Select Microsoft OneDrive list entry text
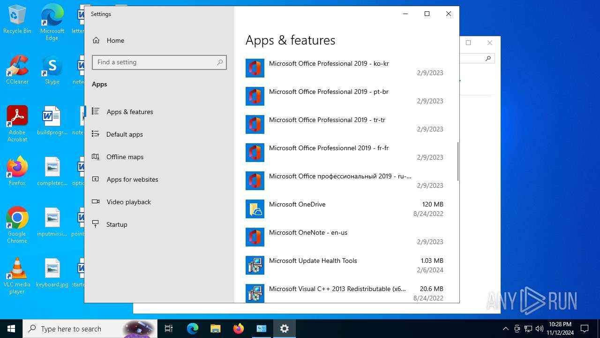 tap(297, 204)
